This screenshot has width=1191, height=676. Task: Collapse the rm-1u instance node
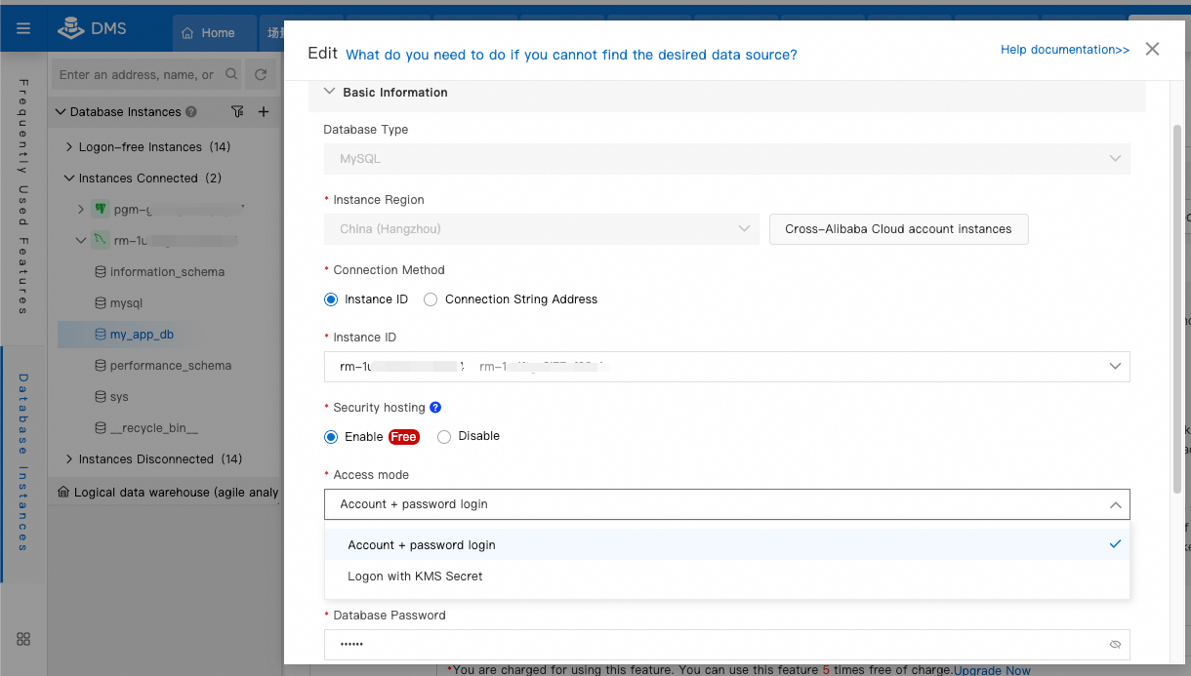[81, 240]
